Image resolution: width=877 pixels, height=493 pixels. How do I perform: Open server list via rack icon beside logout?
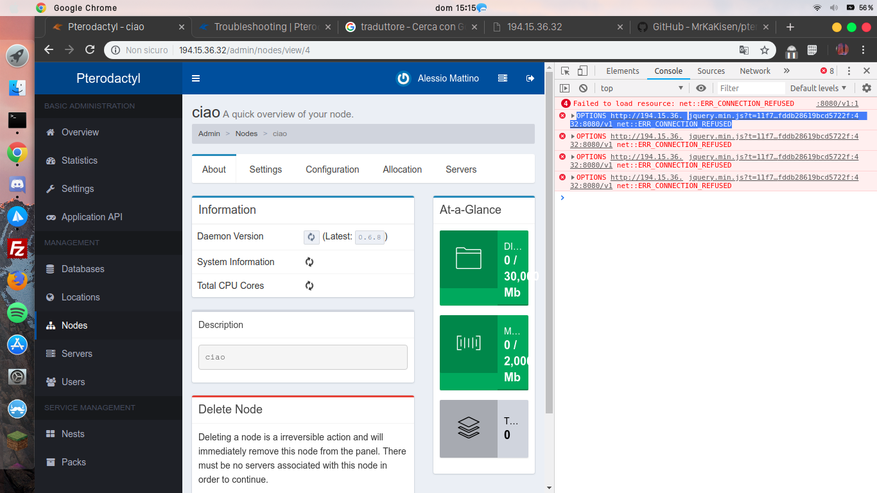(x=503, y=78)
